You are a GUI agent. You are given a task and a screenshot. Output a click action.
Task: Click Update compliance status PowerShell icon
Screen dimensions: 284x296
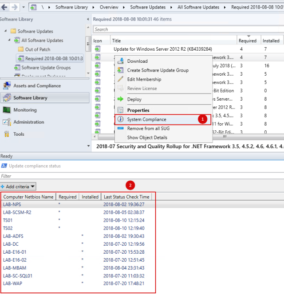coord(4,166)
